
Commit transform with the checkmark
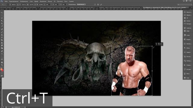click(x=101, y=4)
